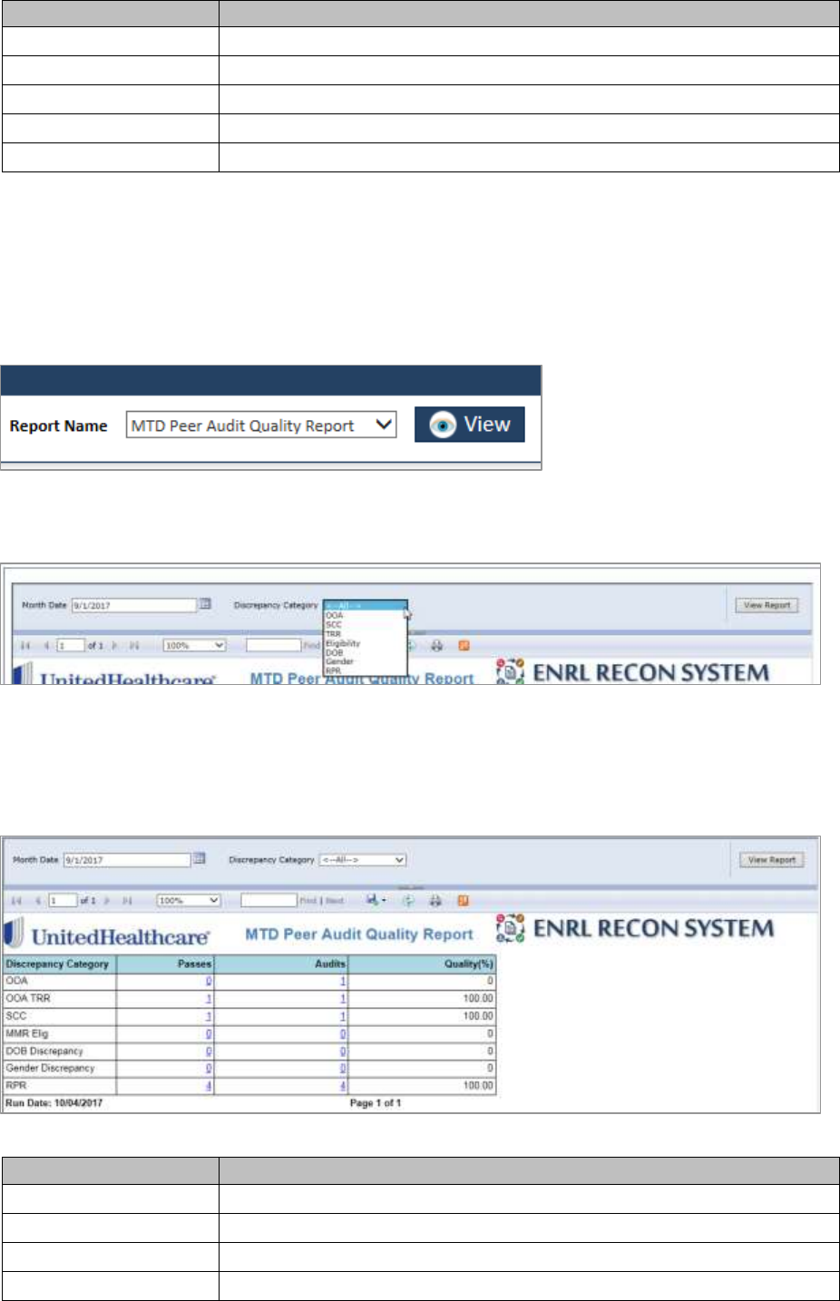The height and width of the screenshot is (1301, 840).
Task: Click refresh icon in results table viewer
Action: click(x=408, y=900)
